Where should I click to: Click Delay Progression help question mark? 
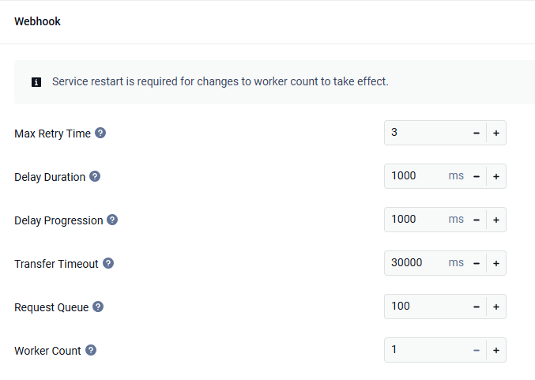(x=112, y=220)
